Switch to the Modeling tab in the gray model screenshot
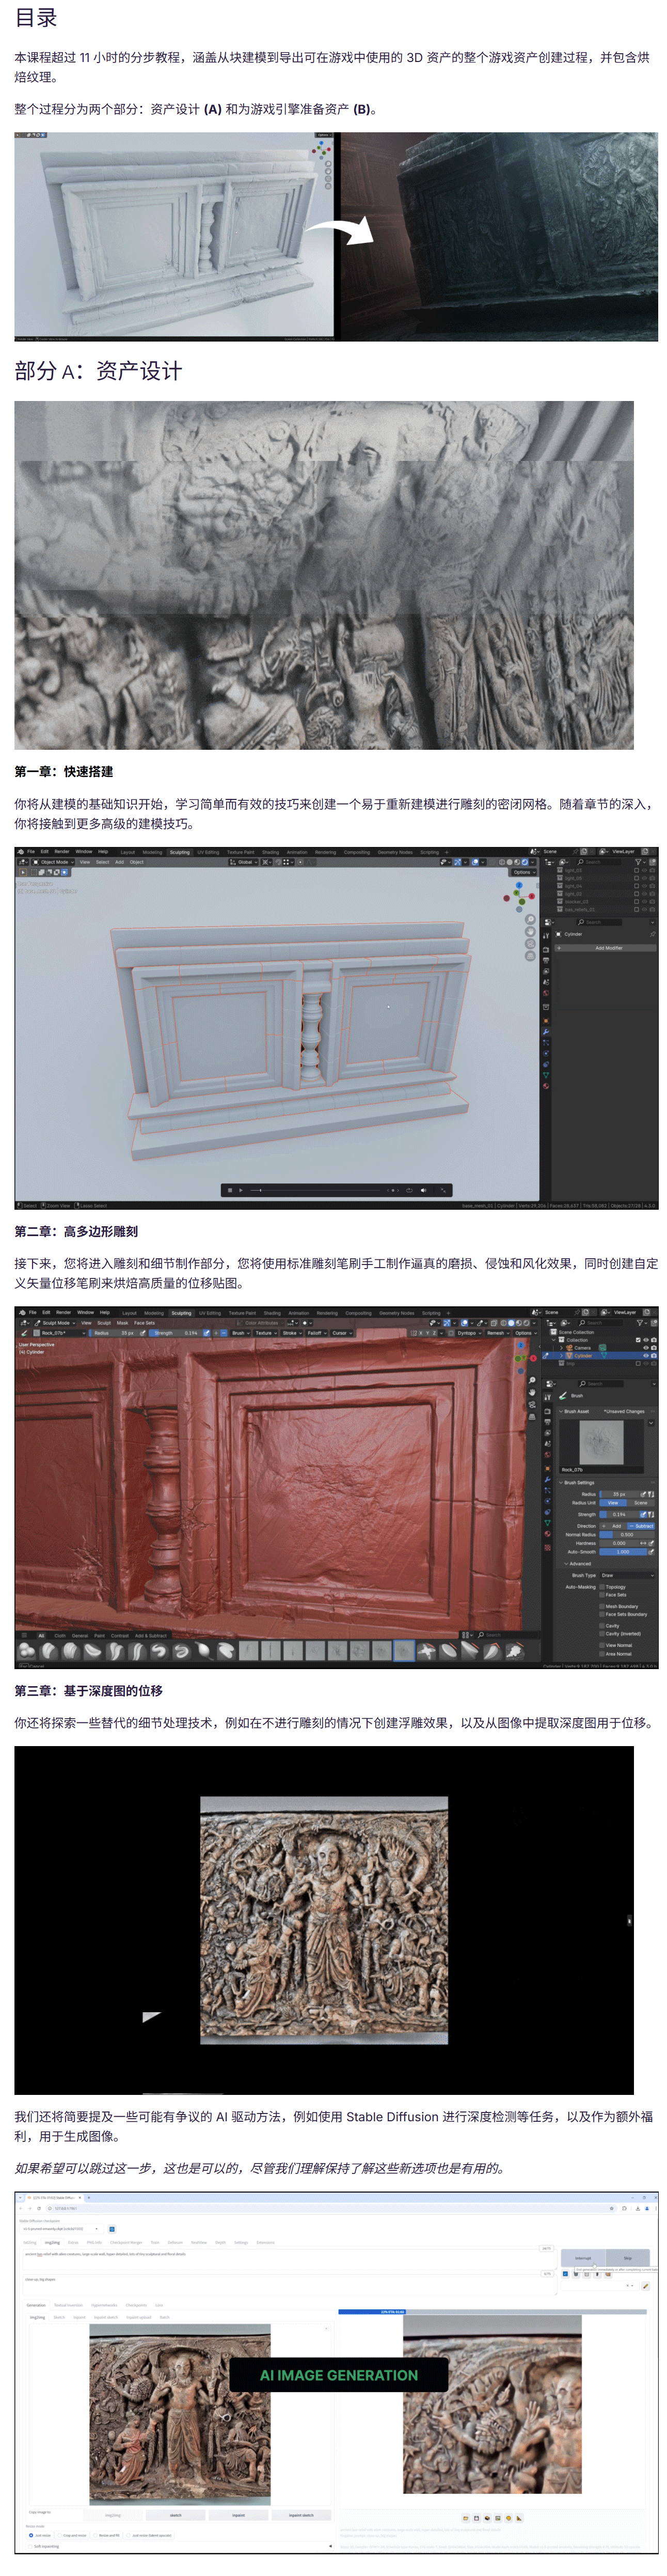 coord(152,853)
